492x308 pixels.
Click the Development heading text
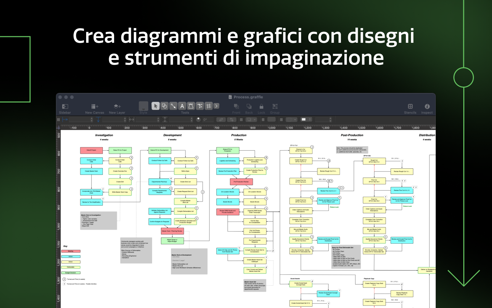(172, 135)
